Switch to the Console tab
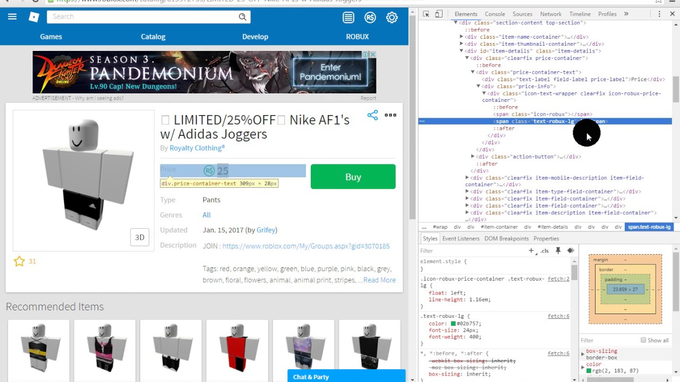The height and width of the screenshot is (382, 680). click(495, 14)
